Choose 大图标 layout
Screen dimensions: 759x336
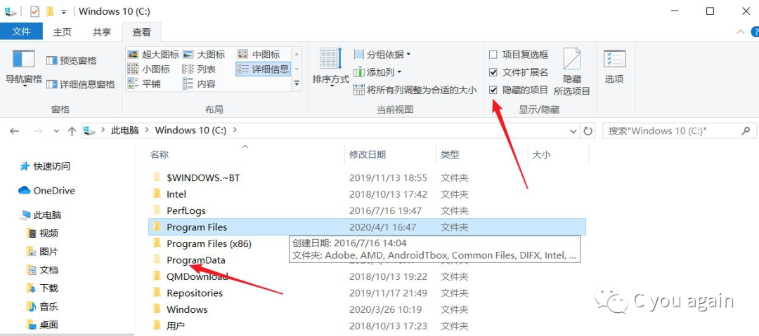pyautogui.click(x=204, y=55)
